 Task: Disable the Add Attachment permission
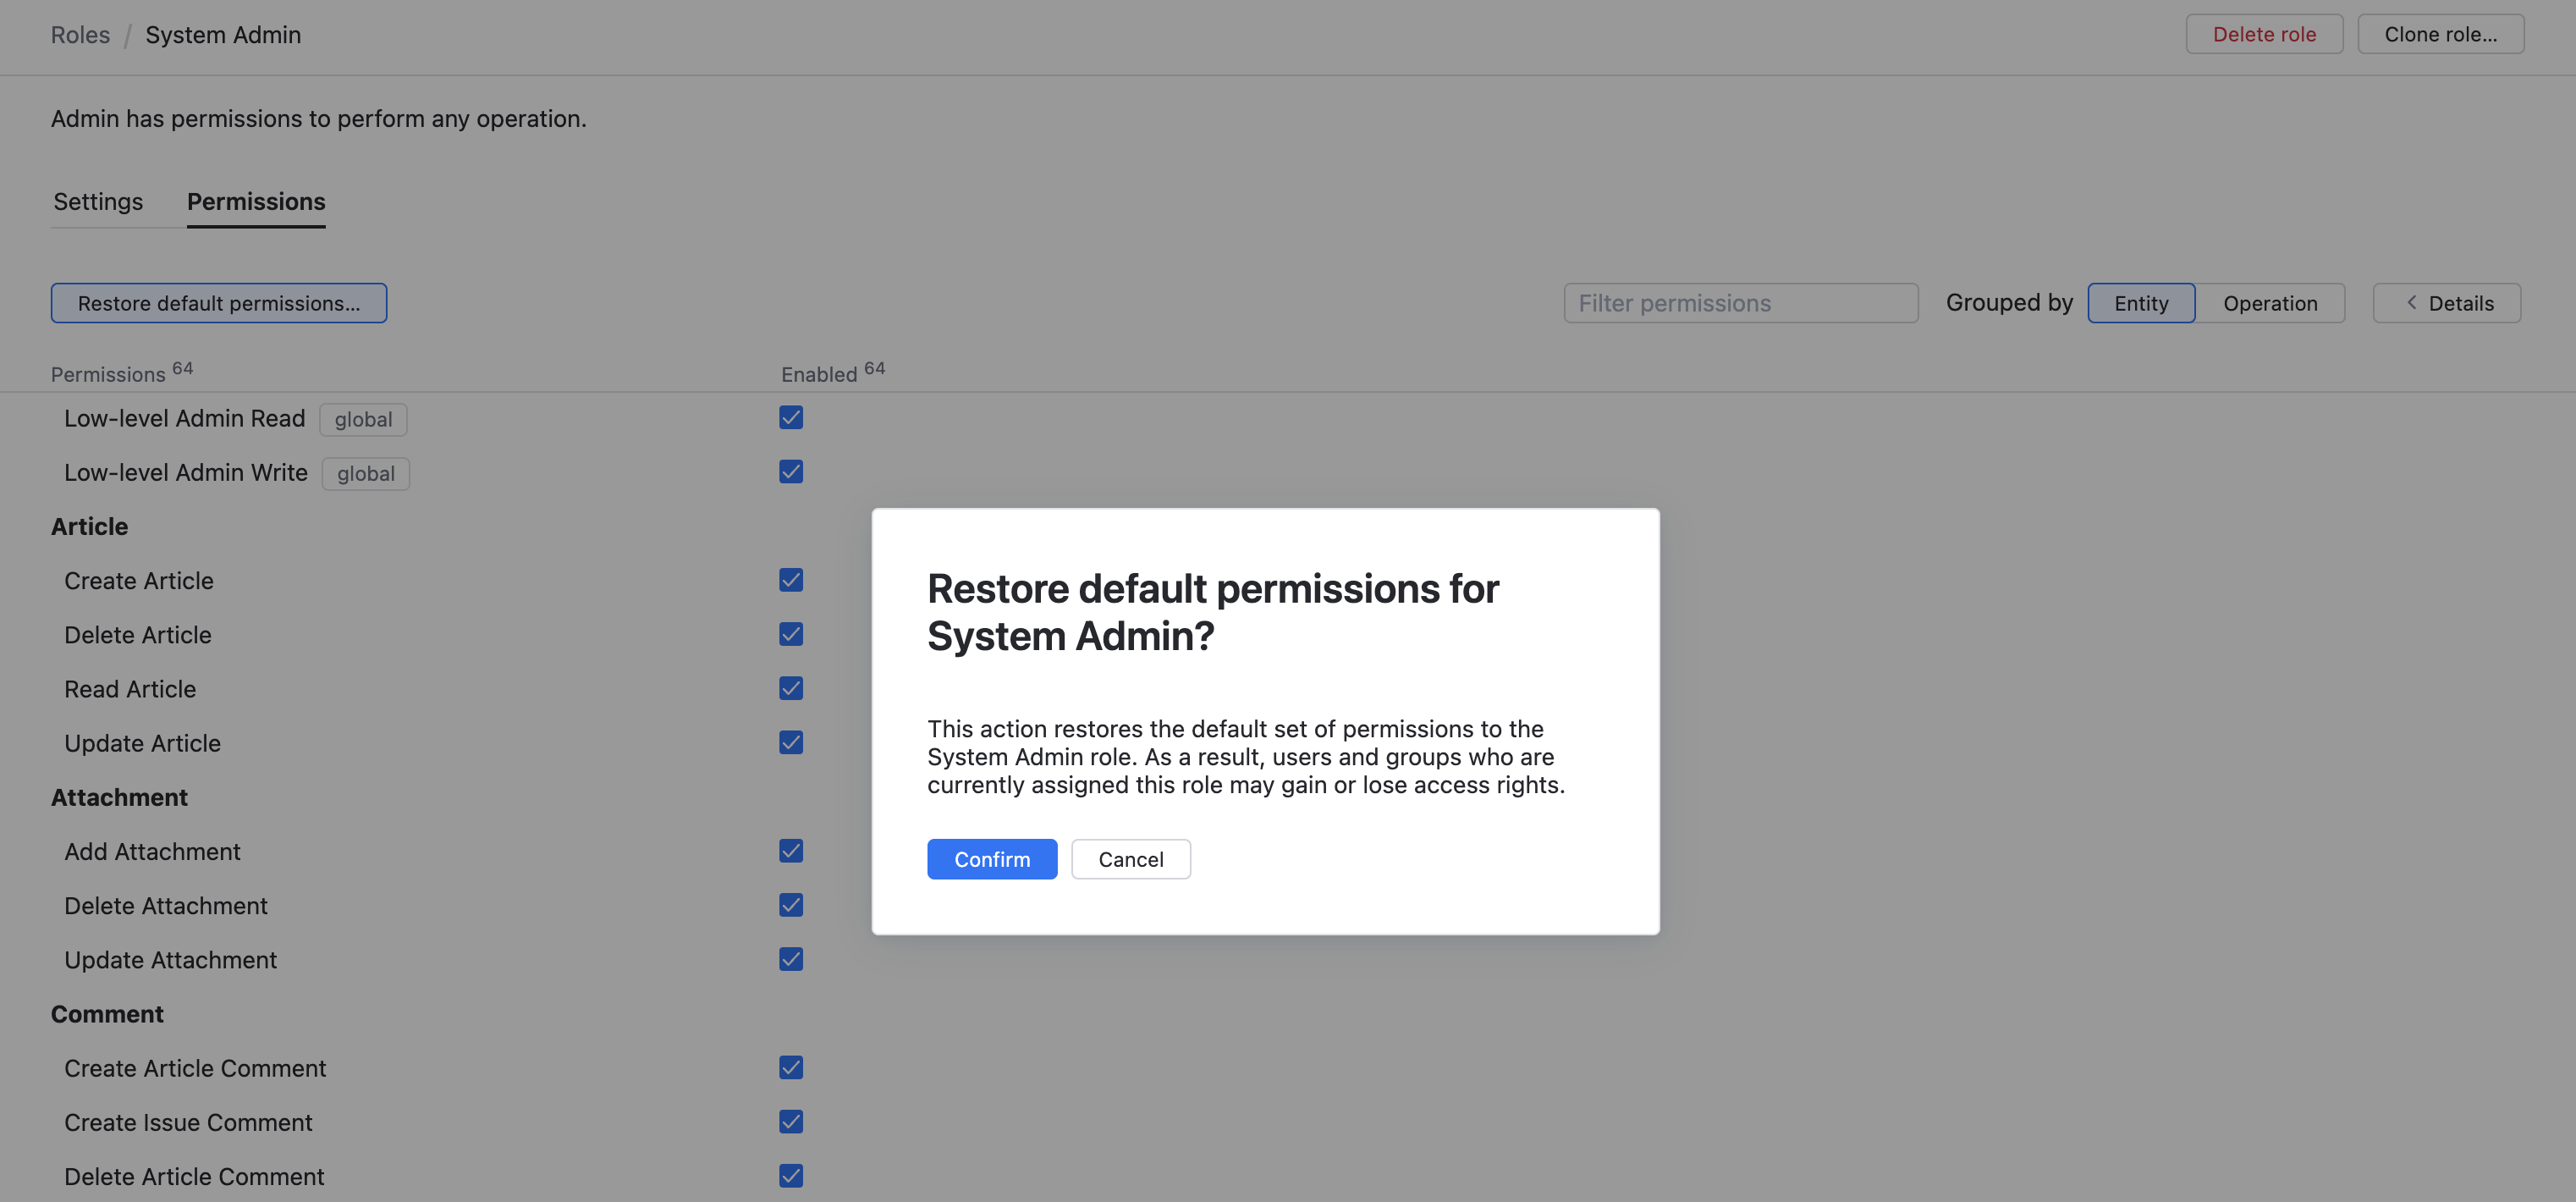[x=790, y=850]
